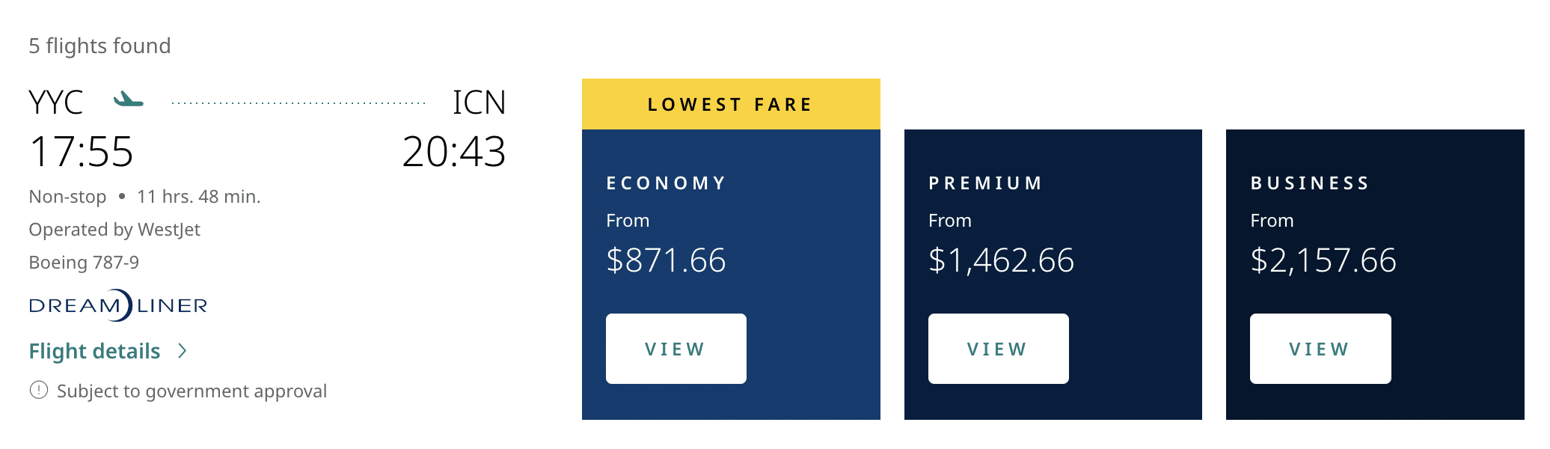Image resolution: width=1550 pixels, height=449 pixels.
Task: Select the Dreamliner logo
Action: (118, 304)
